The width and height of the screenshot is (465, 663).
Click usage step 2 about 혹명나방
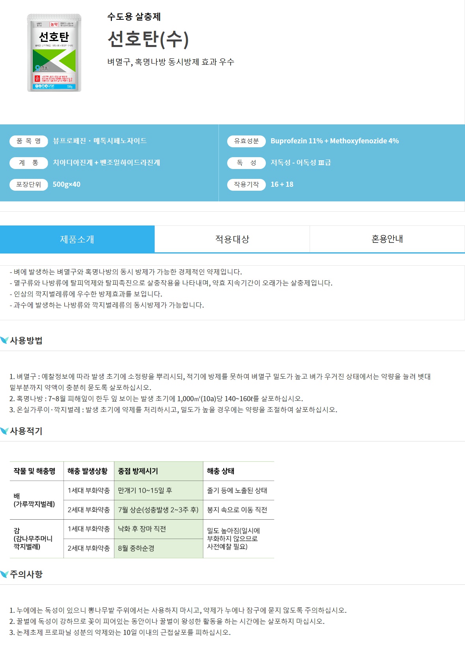[156, 399]
